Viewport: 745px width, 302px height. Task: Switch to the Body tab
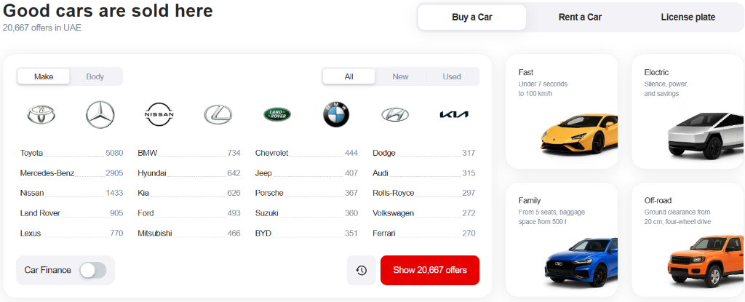point(95,76)
